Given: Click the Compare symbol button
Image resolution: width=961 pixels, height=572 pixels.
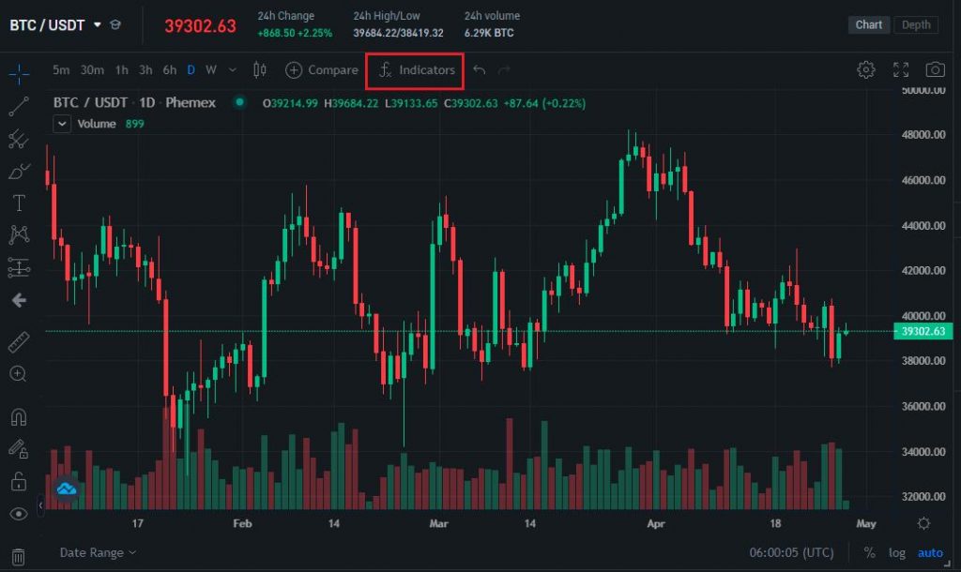Looking at the screenshot, I should (322, 70).
